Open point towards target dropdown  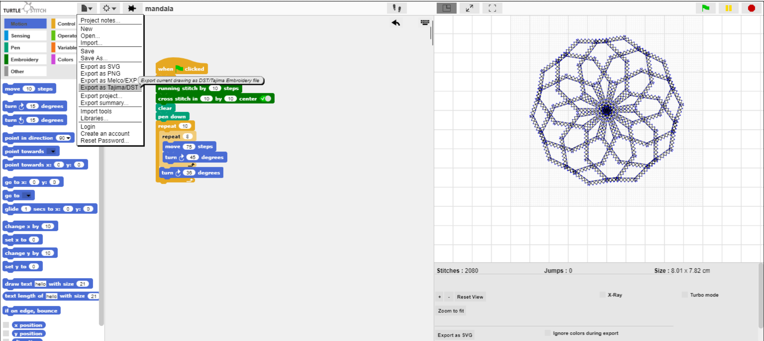53,151
